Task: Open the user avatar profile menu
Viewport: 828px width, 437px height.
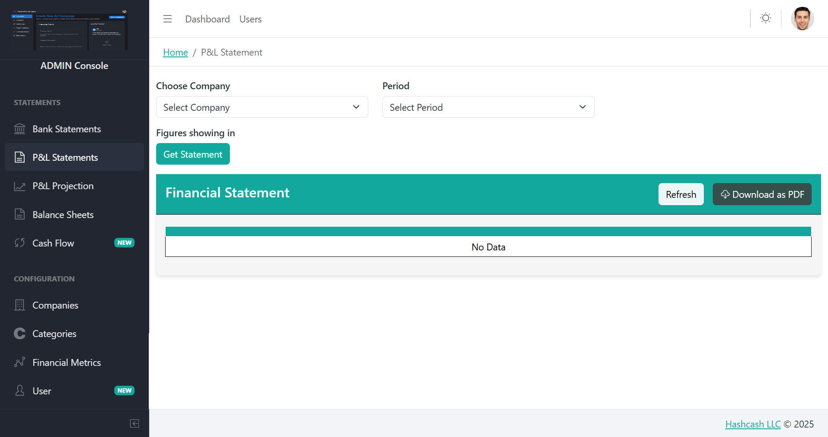Action: pos(802,19)
